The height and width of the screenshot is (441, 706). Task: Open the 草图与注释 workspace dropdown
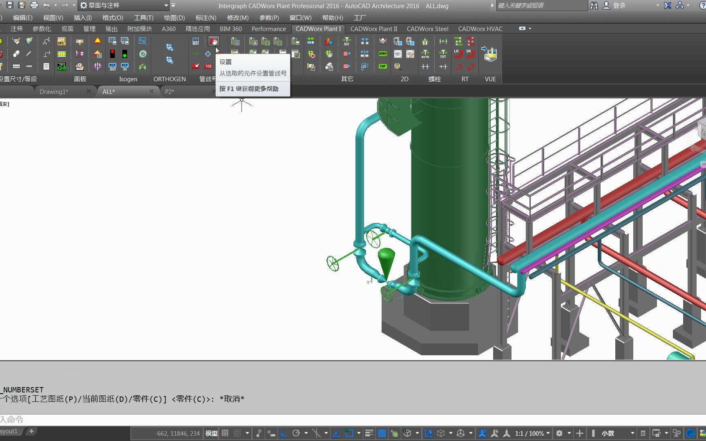[165, 6]
